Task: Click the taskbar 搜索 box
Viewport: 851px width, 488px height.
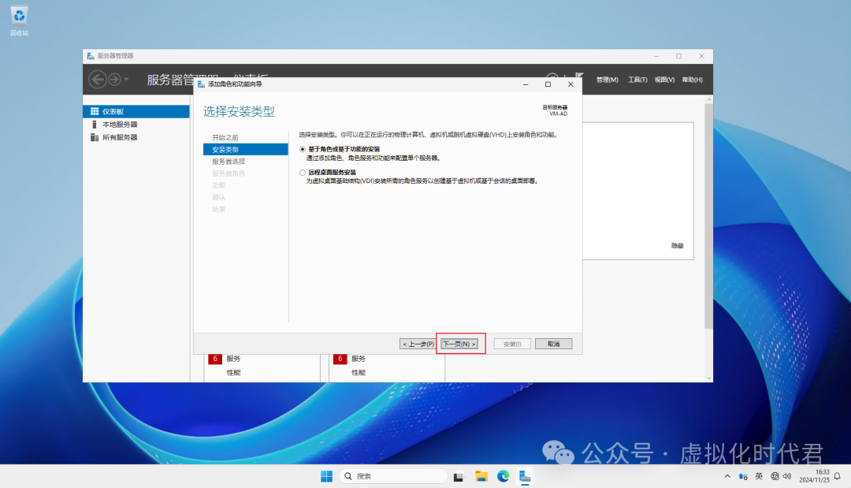Action: click(x=393, y=476)
